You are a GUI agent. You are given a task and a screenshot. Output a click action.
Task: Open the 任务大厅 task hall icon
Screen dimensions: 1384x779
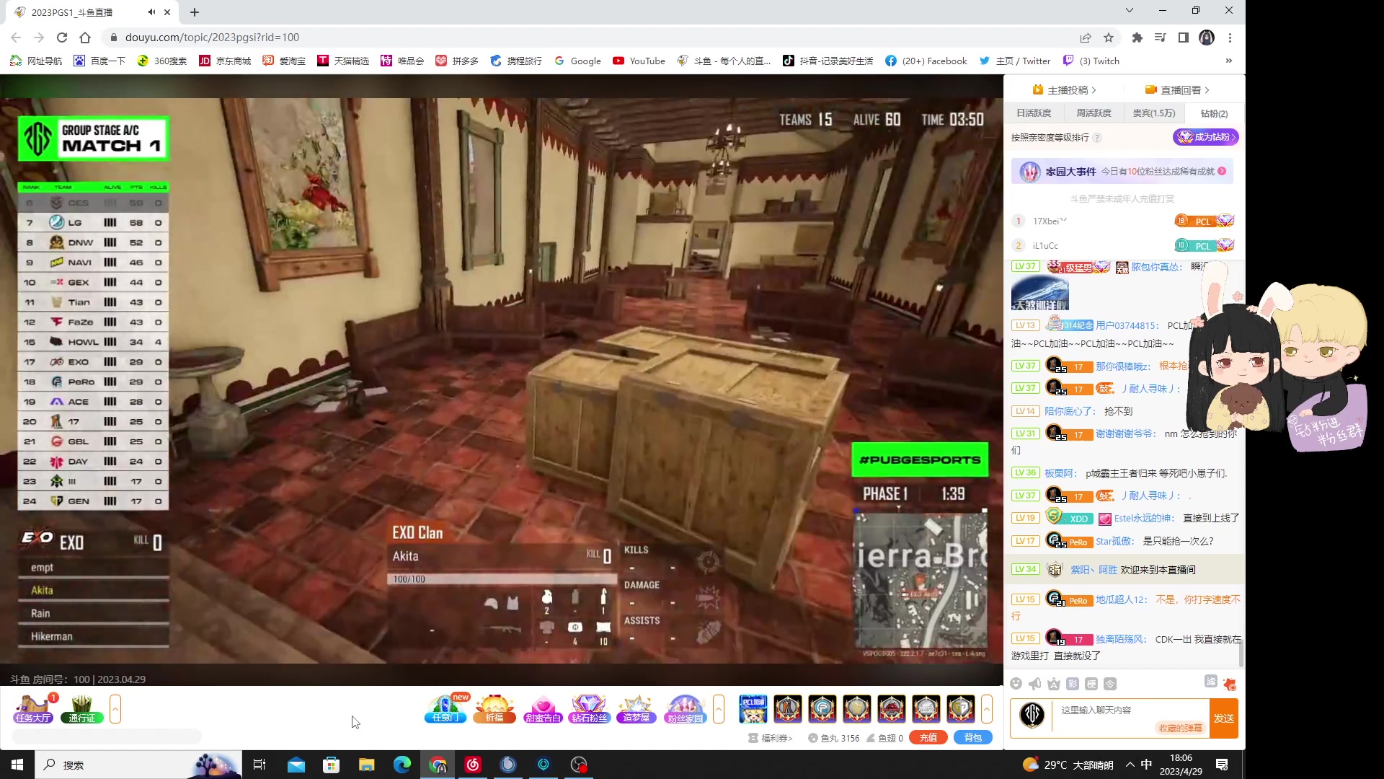coord(33,708)
